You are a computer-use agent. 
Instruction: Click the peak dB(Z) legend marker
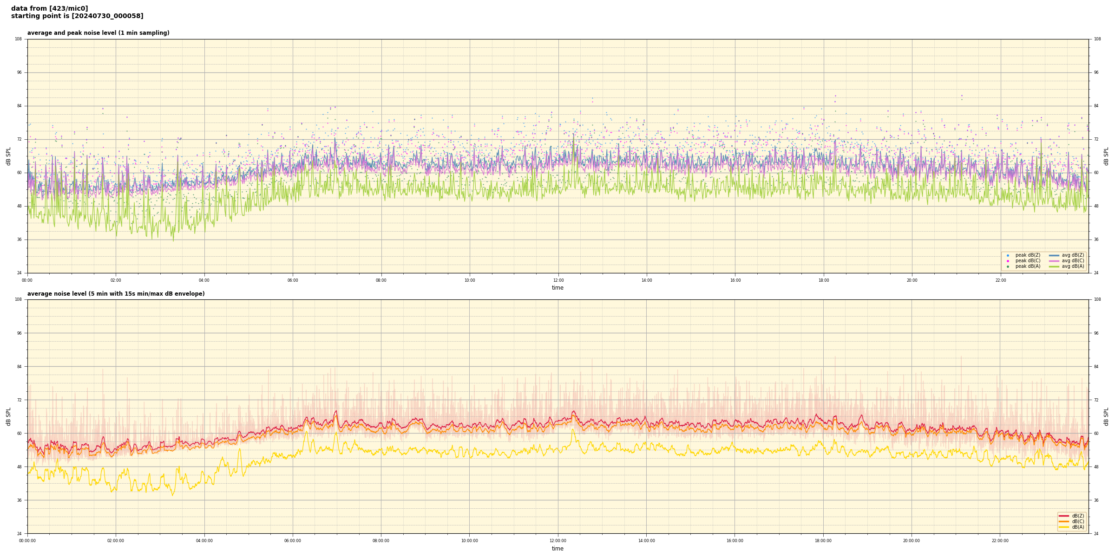coord(1008,255)
